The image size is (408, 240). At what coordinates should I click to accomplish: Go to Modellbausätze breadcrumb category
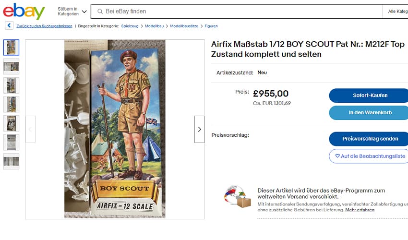[x=185, y=26]
